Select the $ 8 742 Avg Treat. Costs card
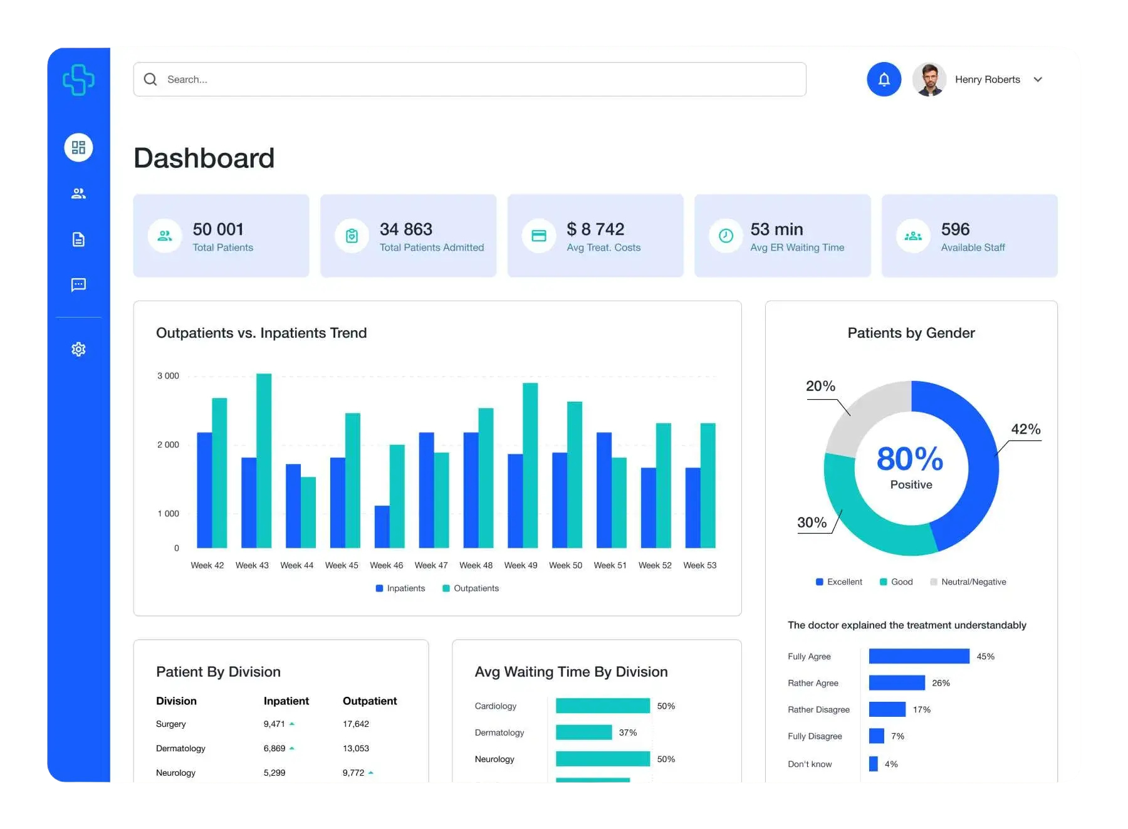This screenshot has height=829, width=1128. (595, 236)
